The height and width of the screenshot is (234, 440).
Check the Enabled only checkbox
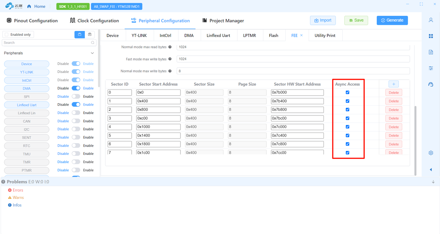pos(7,34)
